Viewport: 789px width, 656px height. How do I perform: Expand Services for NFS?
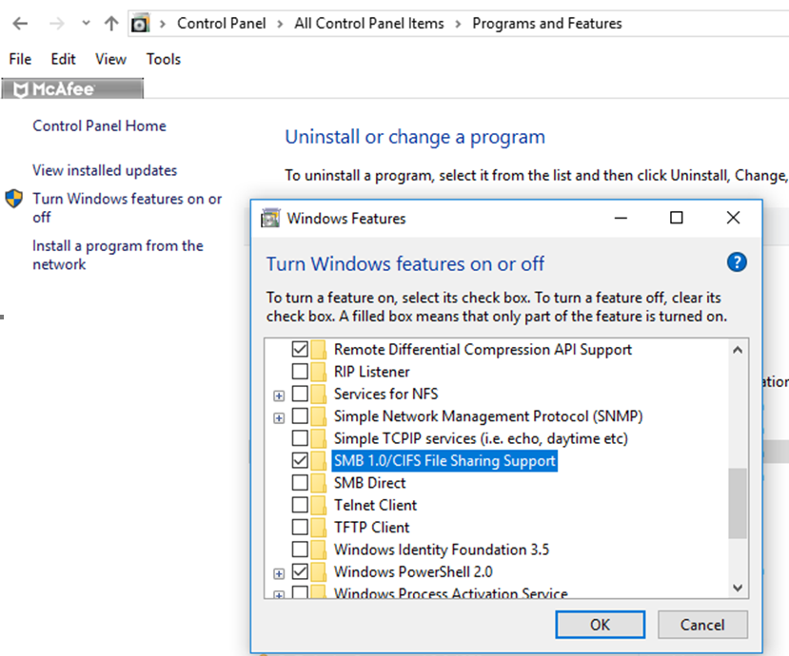(x=278, y=394)
